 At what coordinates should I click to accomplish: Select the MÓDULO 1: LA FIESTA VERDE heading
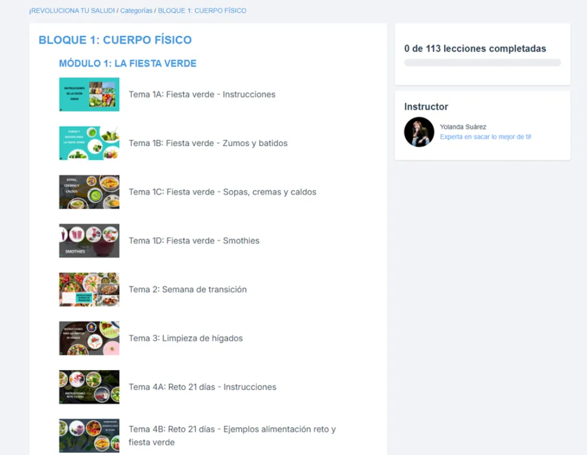(x=127, y=63)
